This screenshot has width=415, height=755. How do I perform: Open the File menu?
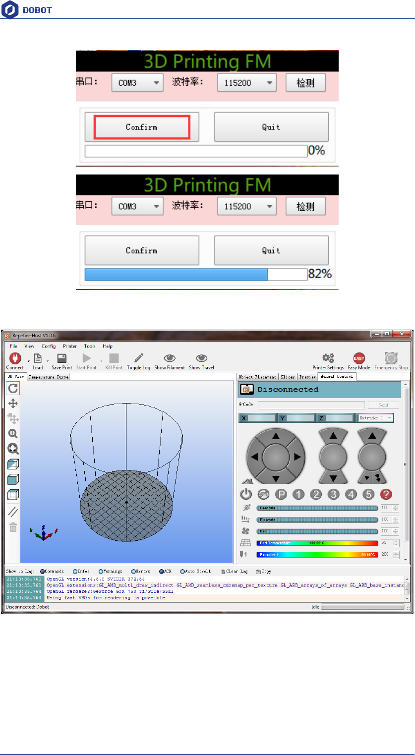tap(14, 346)
